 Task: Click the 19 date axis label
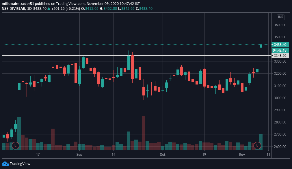click(204, 155)
